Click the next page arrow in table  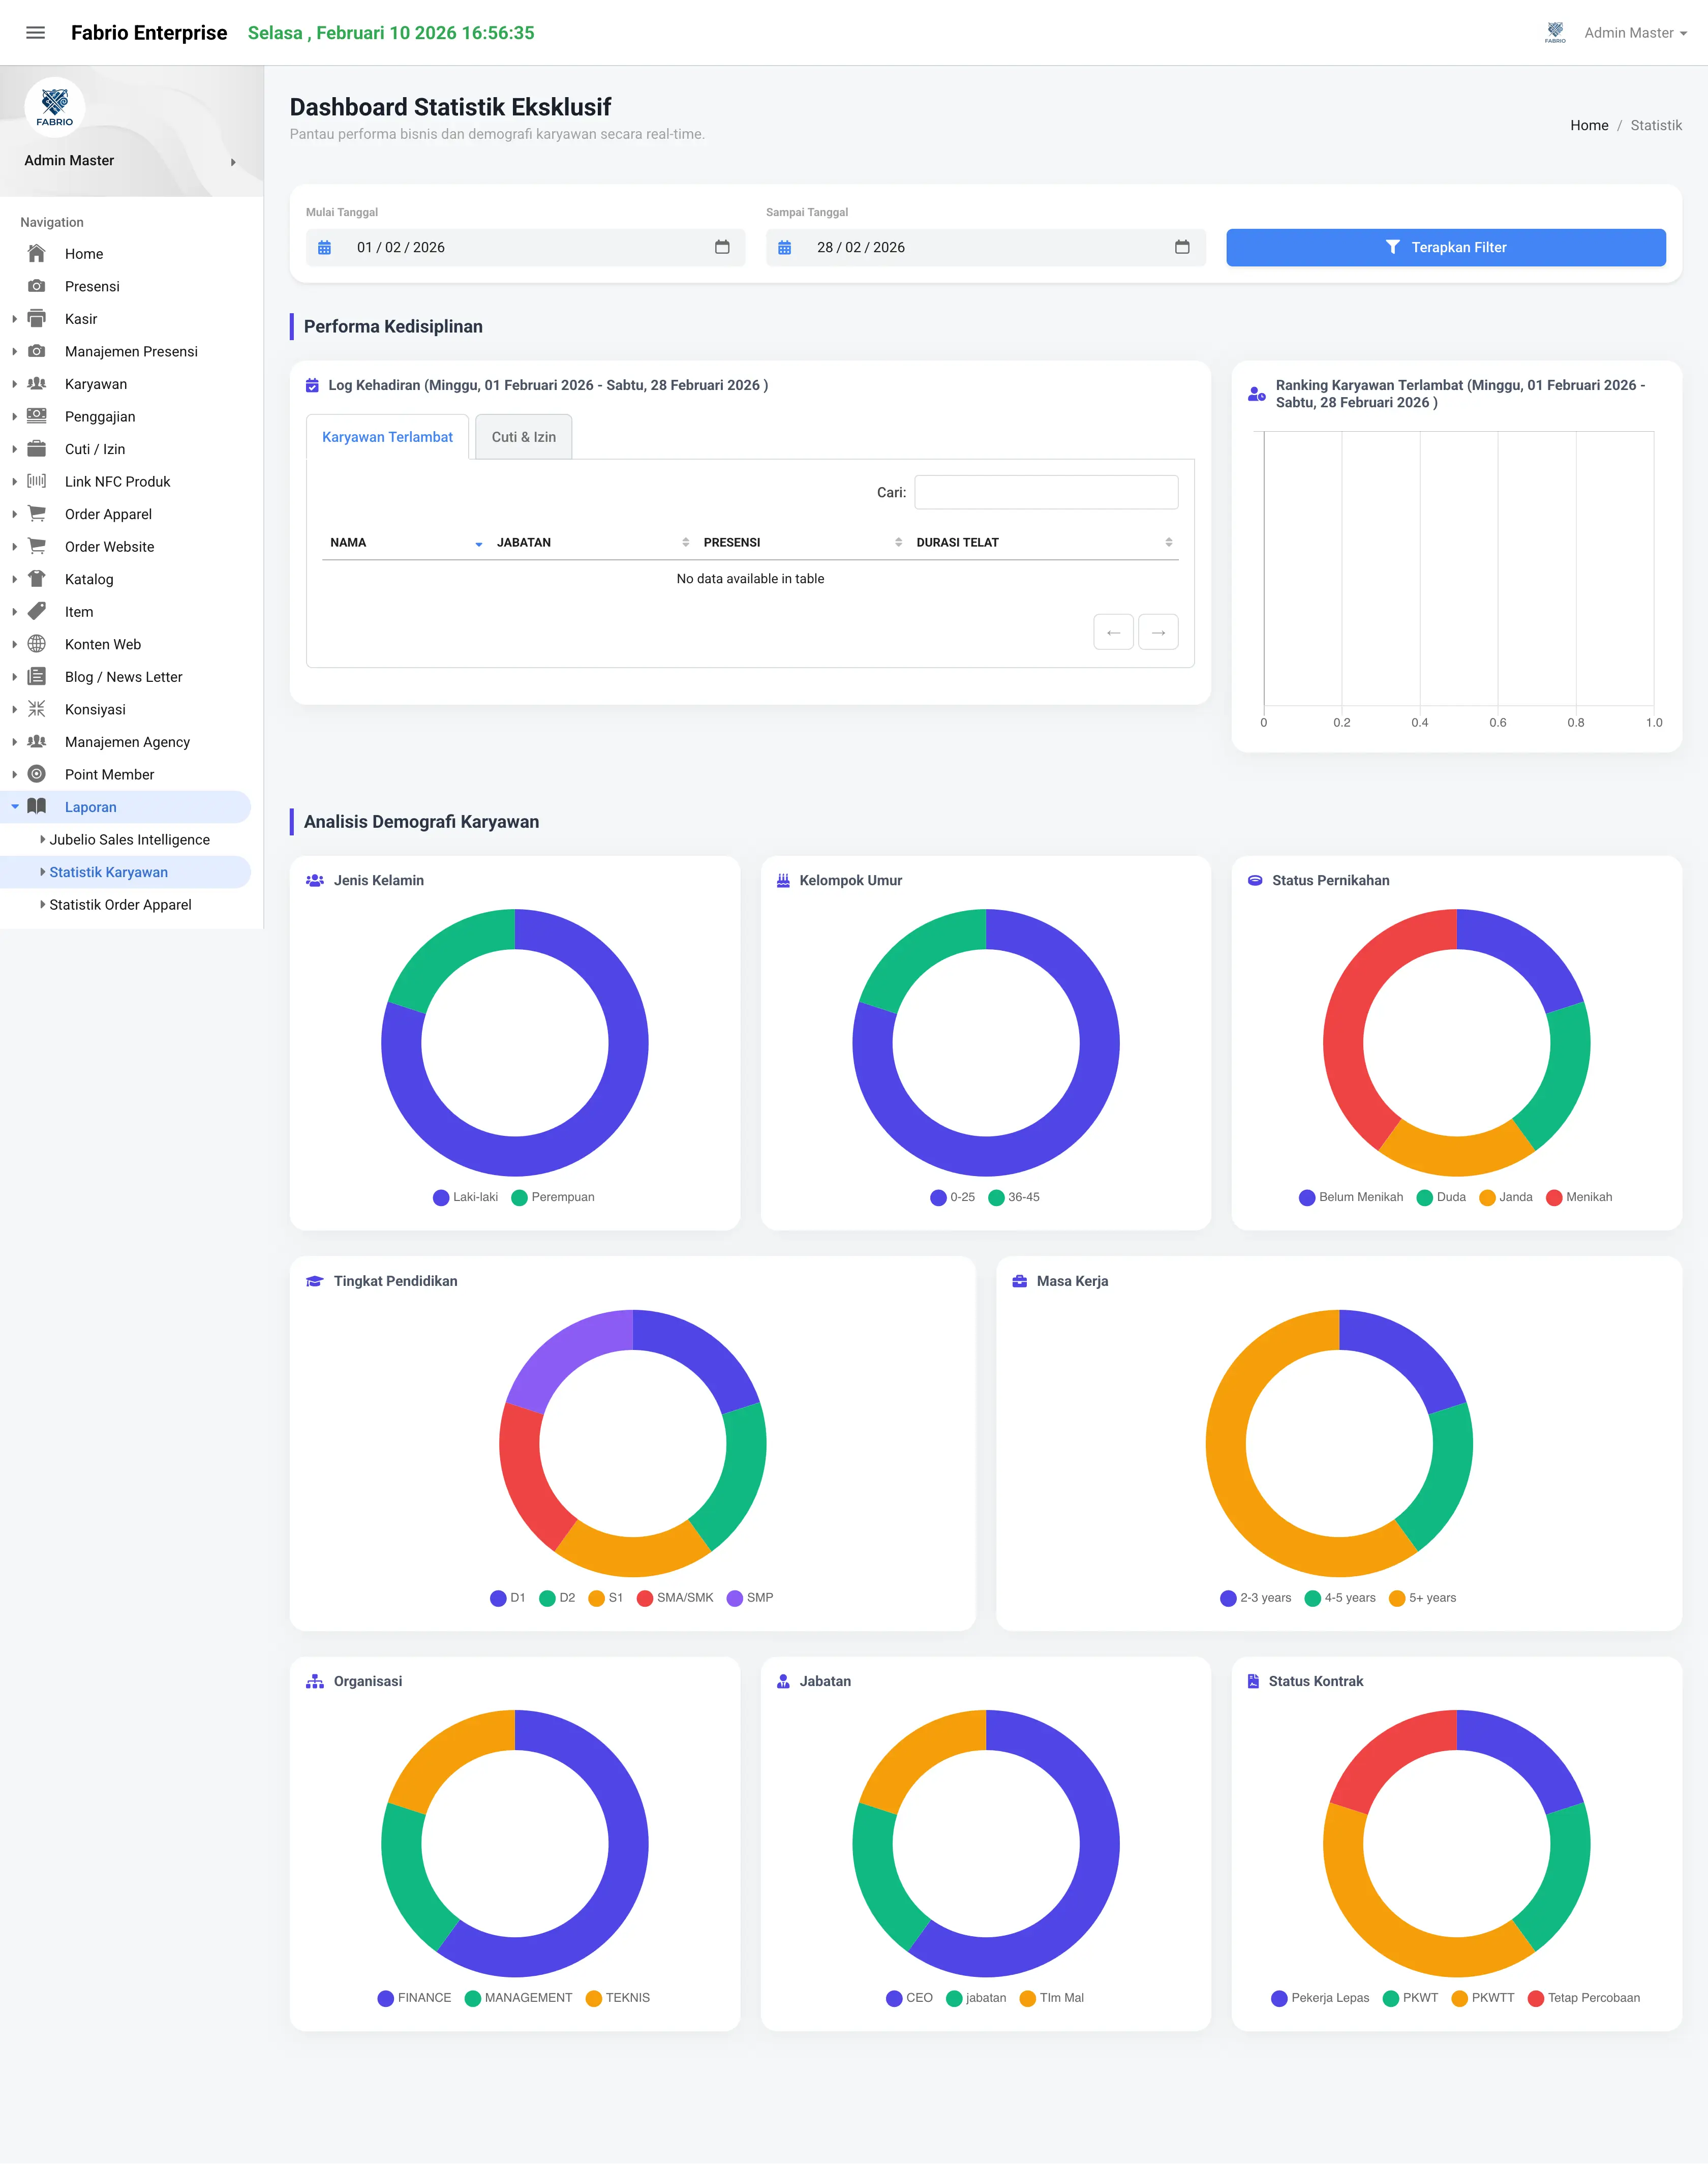1158,632
